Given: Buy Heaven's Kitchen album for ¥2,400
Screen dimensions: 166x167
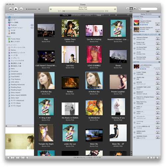Looking at the screenshot, I should point(158,25).
